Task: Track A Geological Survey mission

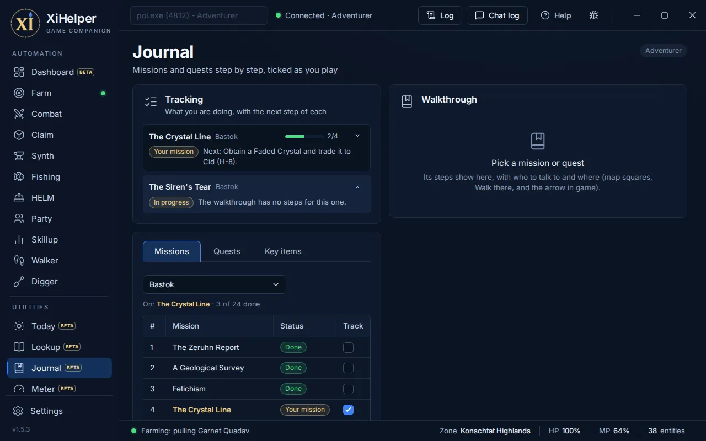Action: tap(348, 368)
